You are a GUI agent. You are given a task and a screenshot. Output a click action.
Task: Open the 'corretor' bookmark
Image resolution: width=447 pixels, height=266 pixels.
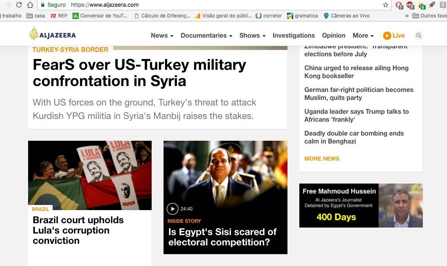[269, 16]
